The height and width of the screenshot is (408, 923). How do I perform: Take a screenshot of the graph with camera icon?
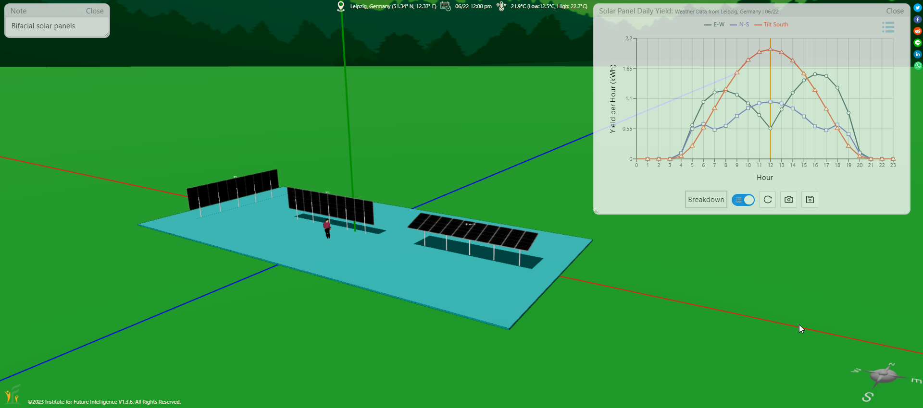789,200
